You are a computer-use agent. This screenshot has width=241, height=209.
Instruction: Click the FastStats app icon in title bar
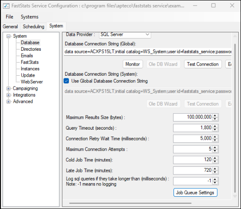6,6
